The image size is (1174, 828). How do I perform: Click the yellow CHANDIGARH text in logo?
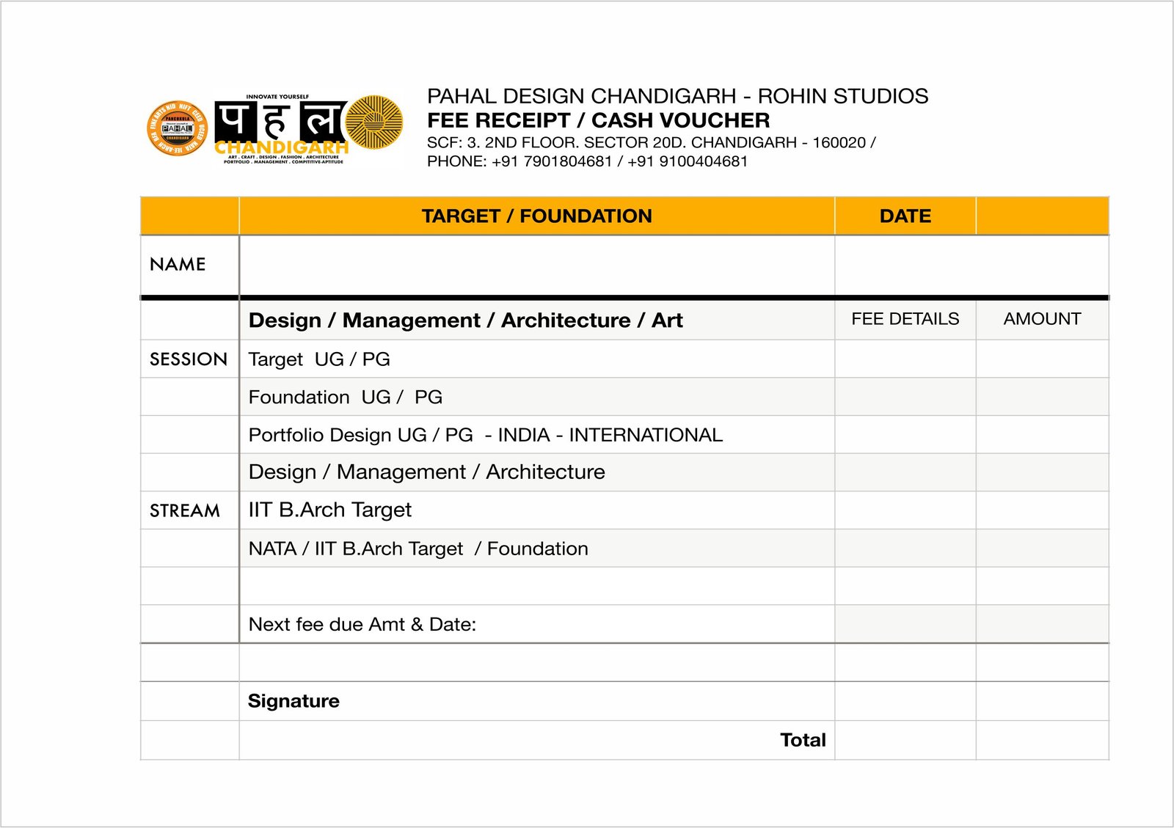(281, 147)
